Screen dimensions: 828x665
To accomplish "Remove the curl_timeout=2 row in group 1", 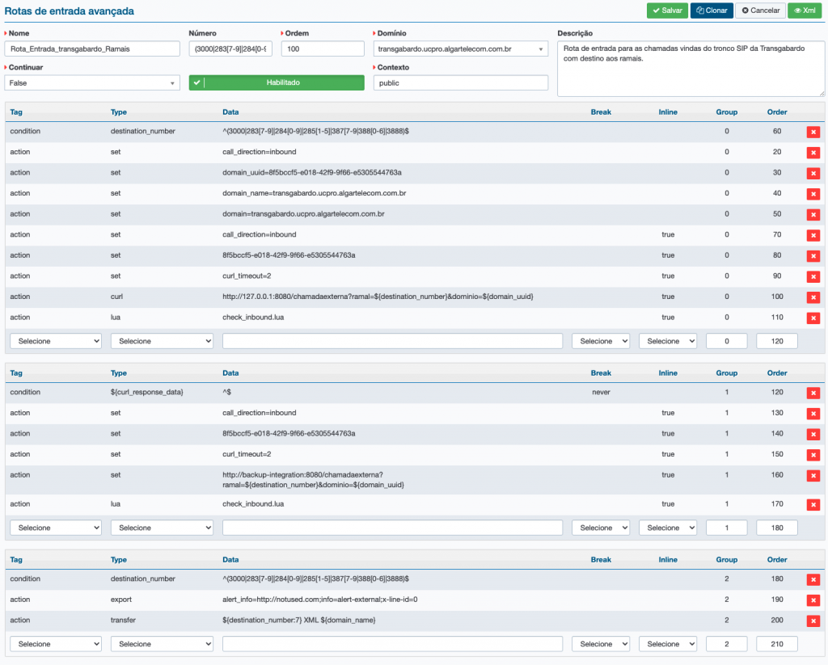I will (813, 455).
